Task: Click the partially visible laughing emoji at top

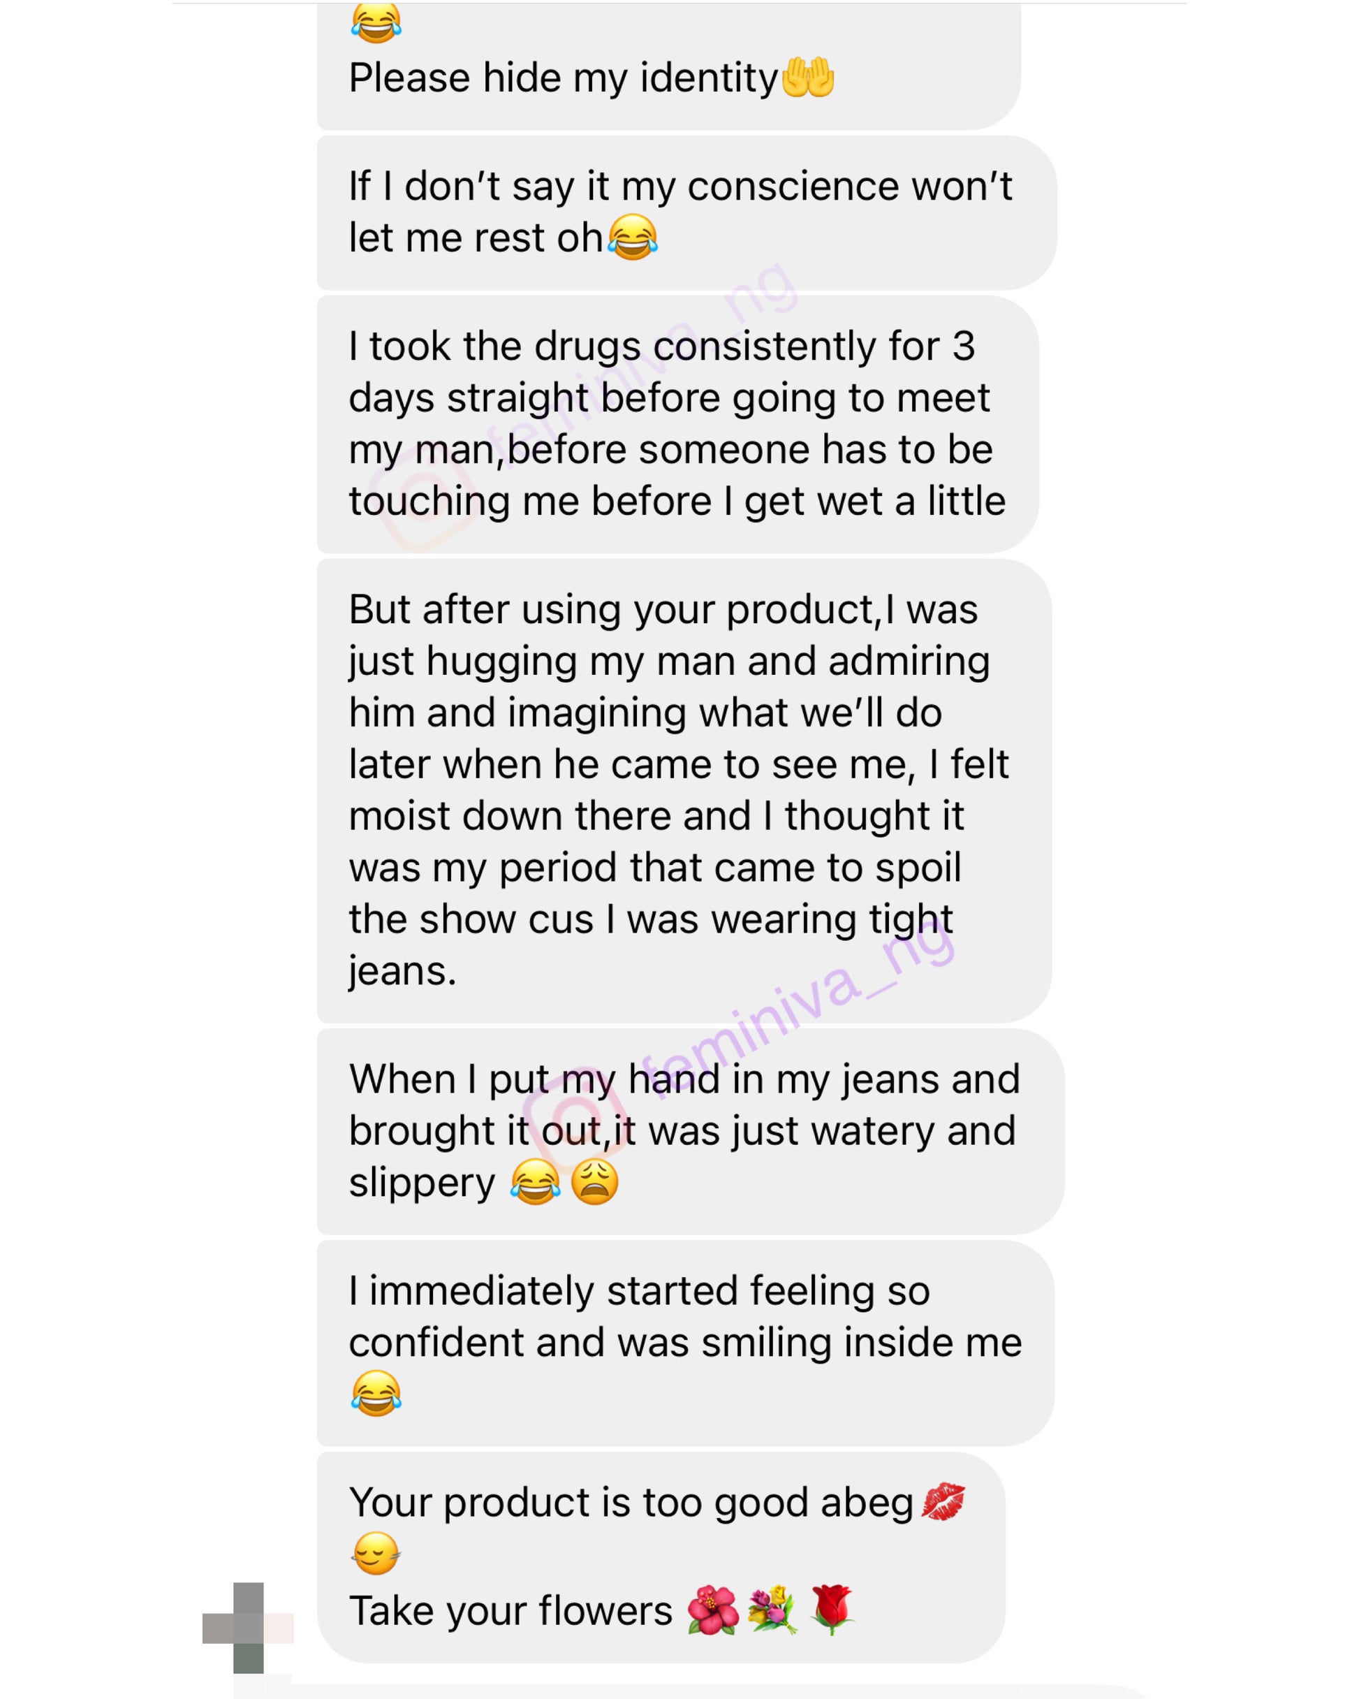Action: point(376,22)
